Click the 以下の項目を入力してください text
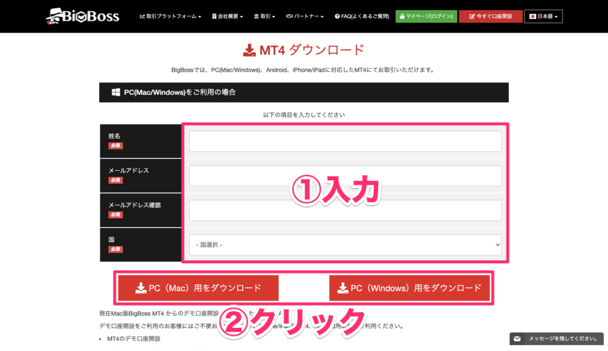608x351 pixels. (x=304, y=114)
